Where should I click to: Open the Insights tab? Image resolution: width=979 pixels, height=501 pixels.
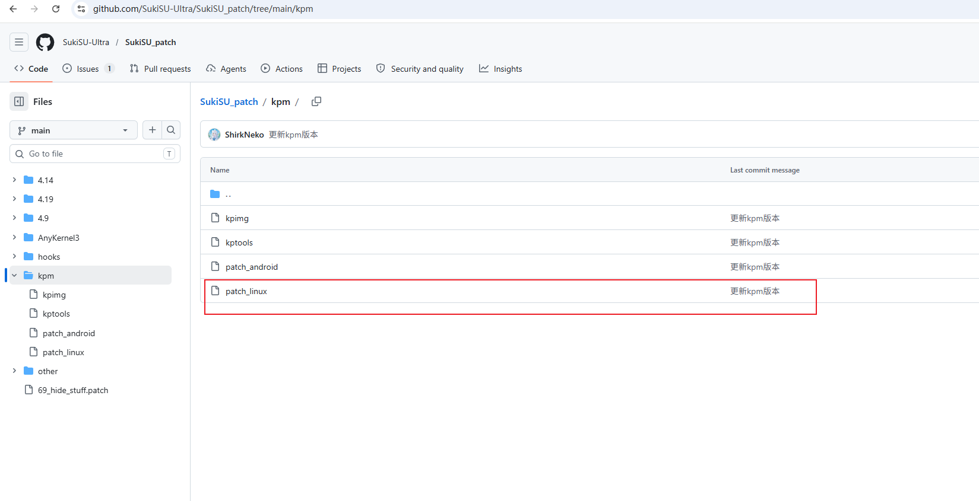point(500,69)
